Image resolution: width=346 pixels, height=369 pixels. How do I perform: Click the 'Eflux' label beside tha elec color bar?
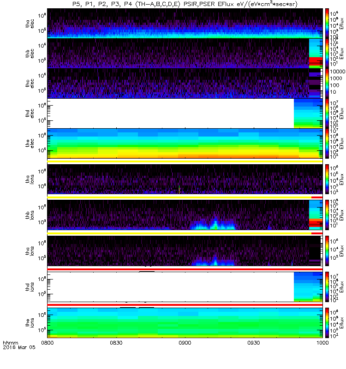pos(341,23)
